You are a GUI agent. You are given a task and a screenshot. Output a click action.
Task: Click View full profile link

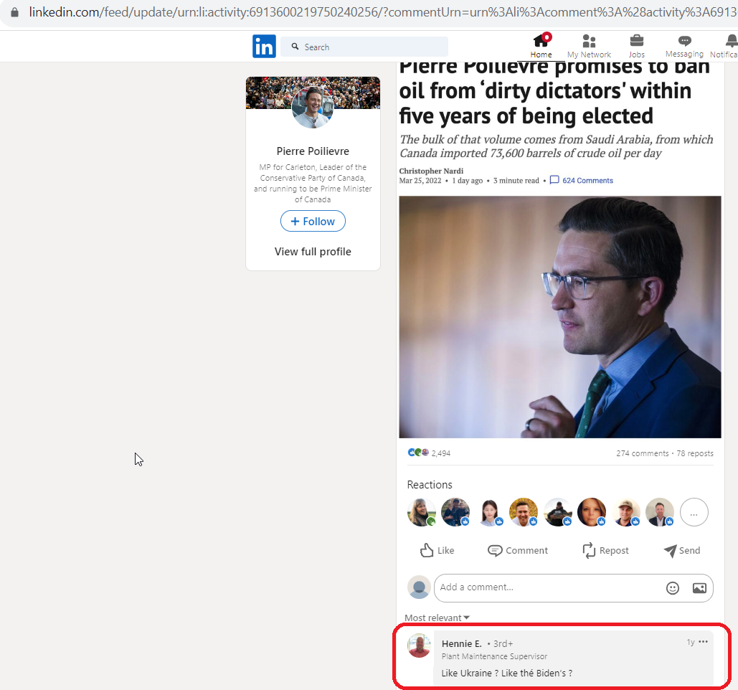click(x=313, y=252)
